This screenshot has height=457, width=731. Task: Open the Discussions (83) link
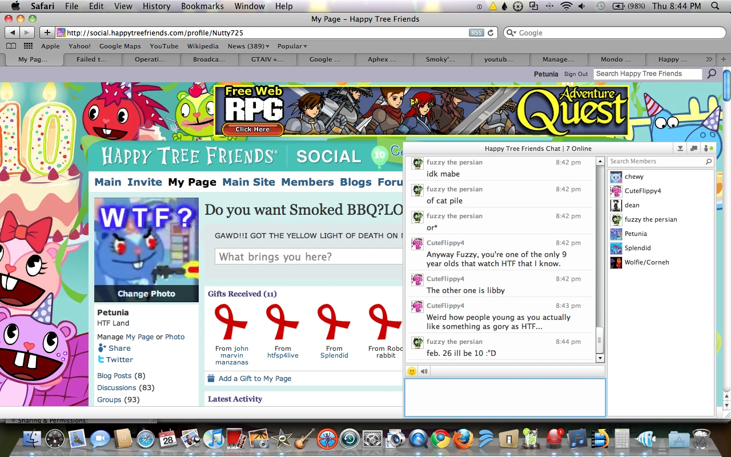[126, 387]
